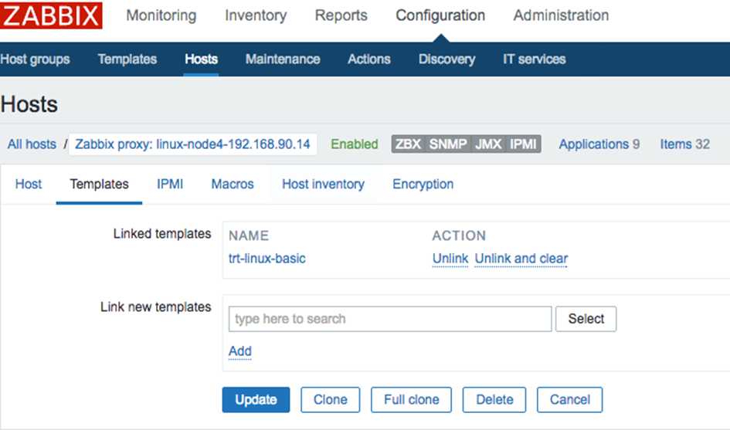The height and width of the screenshot is (430, 730).
Task: Click the NAME column header
Action: [x=249, y=235]
